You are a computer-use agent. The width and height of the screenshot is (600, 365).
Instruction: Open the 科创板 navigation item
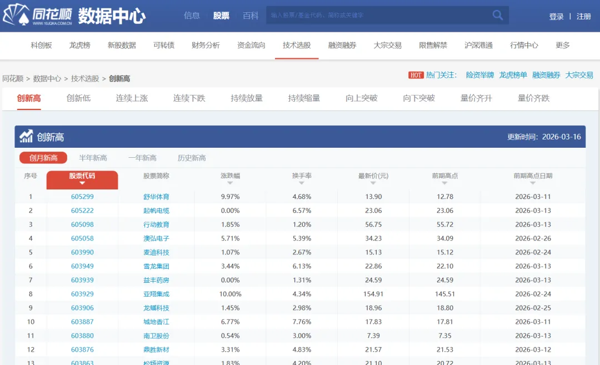tap(41, 45)
